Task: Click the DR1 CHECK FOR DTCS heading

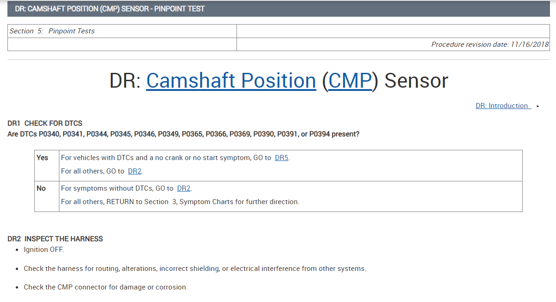Action: pyautogui.click(x=45, y=123)
